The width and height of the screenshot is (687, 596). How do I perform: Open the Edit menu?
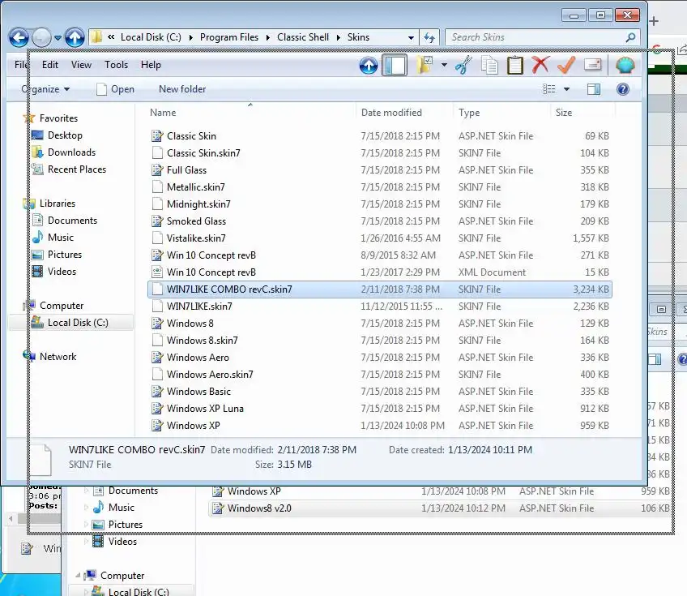pos(50,65)
